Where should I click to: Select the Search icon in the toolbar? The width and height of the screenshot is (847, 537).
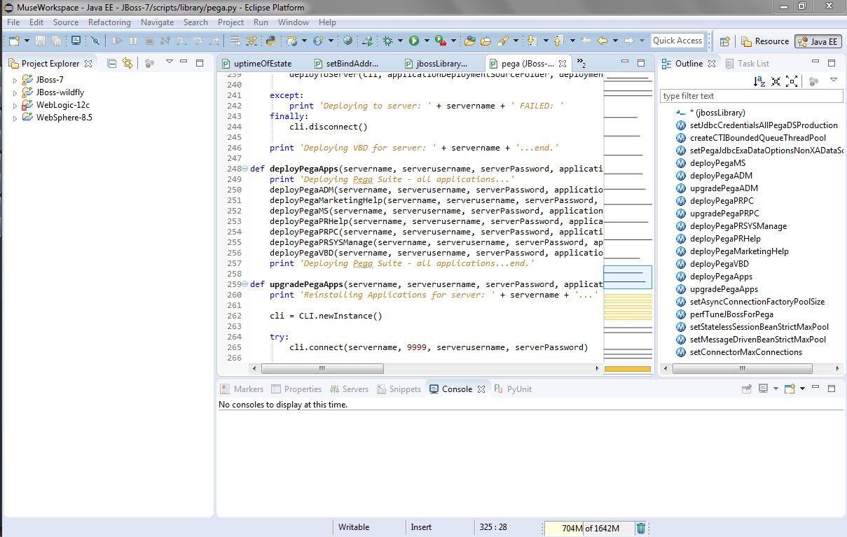coord(502,40)
